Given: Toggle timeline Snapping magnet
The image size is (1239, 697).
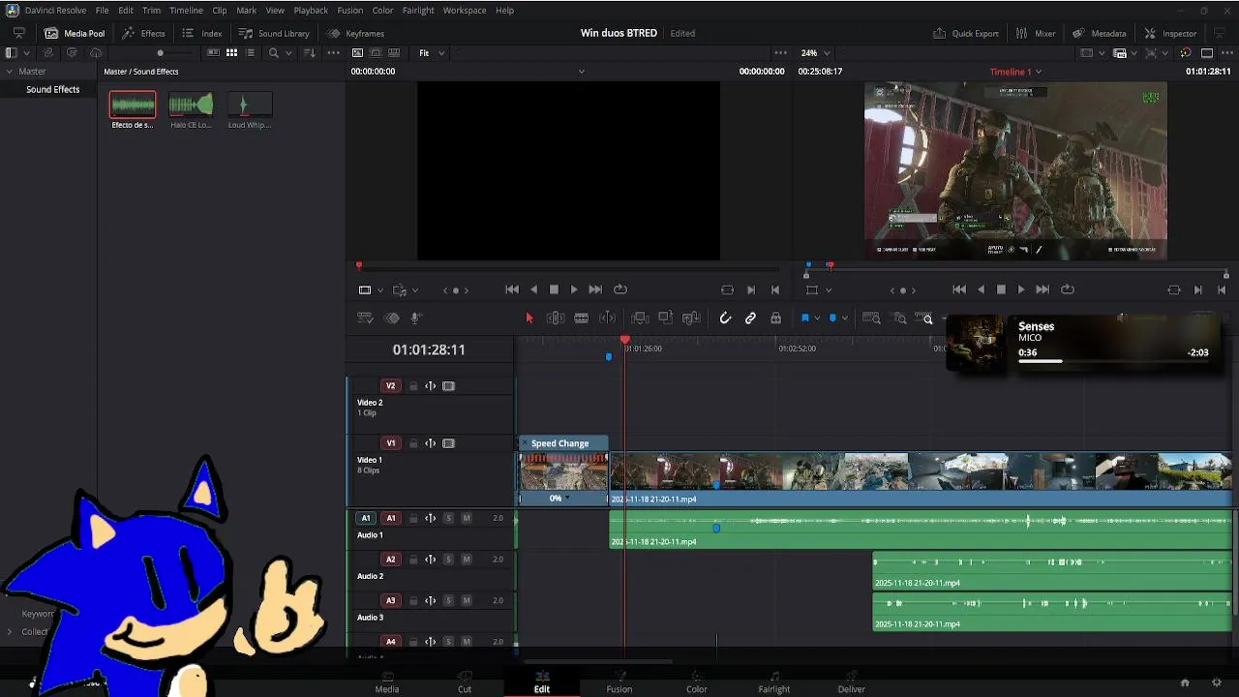Looking at the screenshot, I should tap(725, 318).
